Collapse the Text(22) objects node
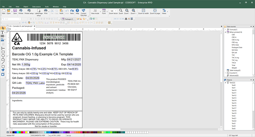Image resolution: width=255 pixels, height=137 pixels. [x=225, y=83]
